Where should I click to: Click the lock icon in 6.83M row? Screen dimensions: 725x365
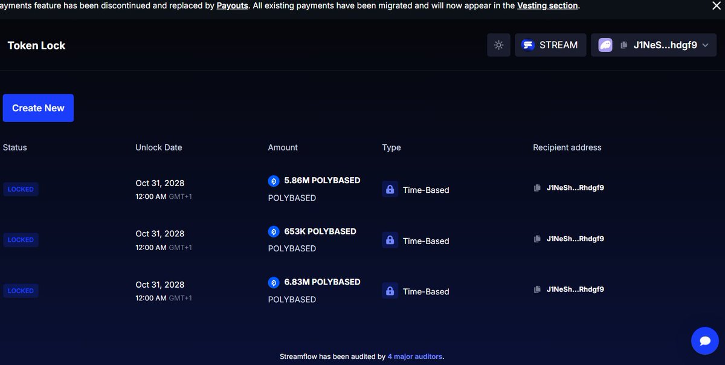390,291
